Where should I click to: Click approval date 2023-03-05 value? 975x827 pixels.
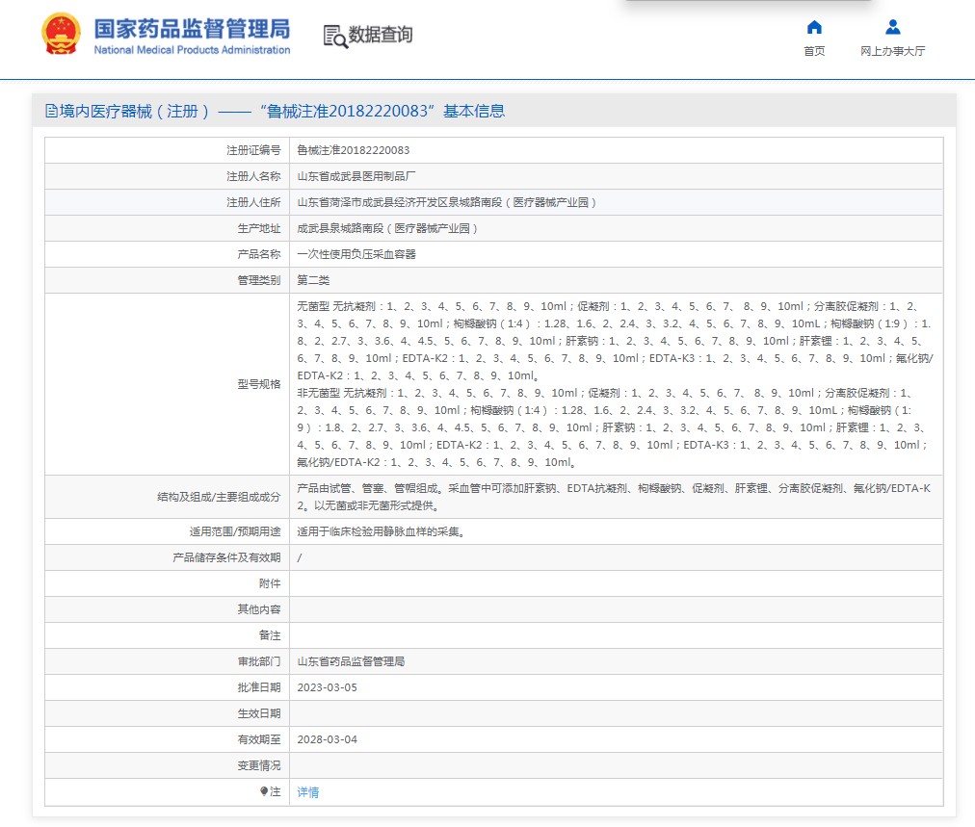pos(327,687)
